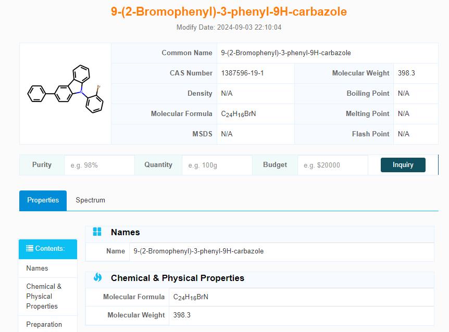Click the Boiling Point N/A value
Screen dimensions: 449x332
click(x=403, y=93)
